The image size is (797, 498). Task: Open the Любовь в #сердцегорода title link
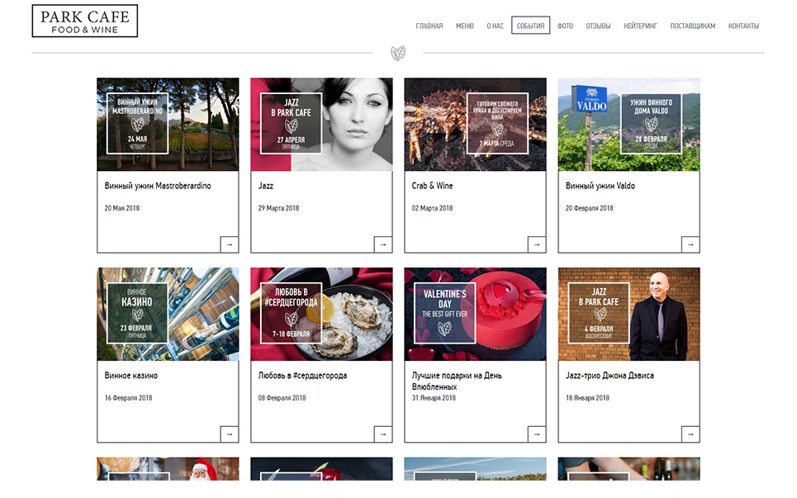point(302,376)
